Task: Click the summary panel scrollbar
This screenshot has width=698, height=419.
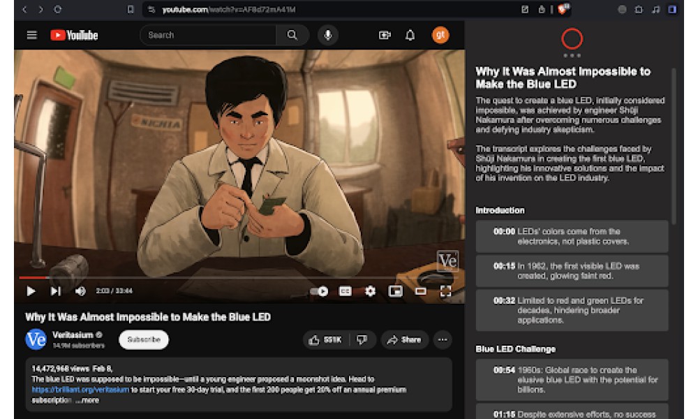Action: point(674,146)
